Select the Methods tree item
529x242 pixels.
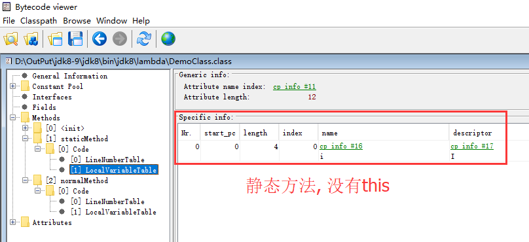pyautogui.click(x=46, y=118)
